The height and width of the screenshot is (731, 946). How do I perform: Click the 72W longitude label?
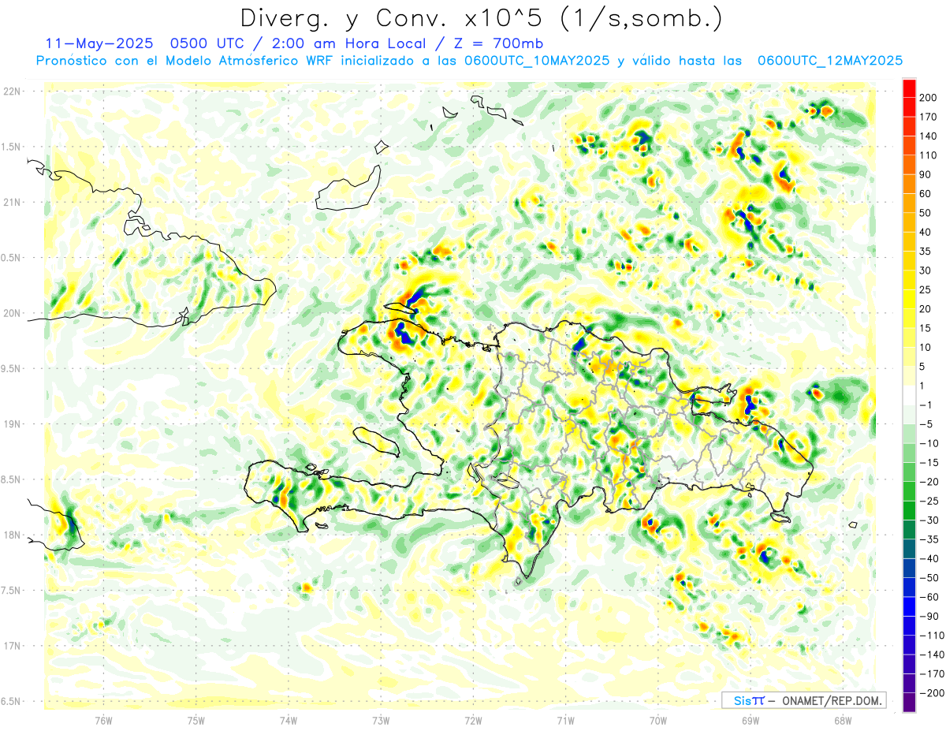(x=473, y=720)
